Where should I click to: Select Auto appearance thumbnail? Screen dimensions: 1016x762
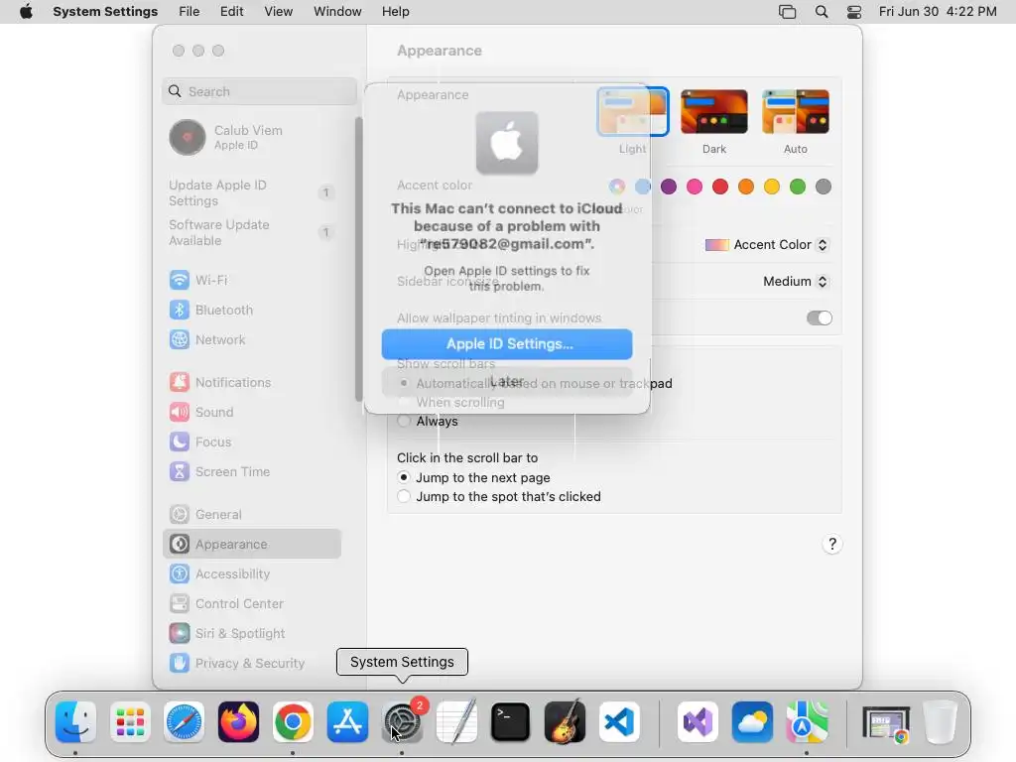[796, 112]
